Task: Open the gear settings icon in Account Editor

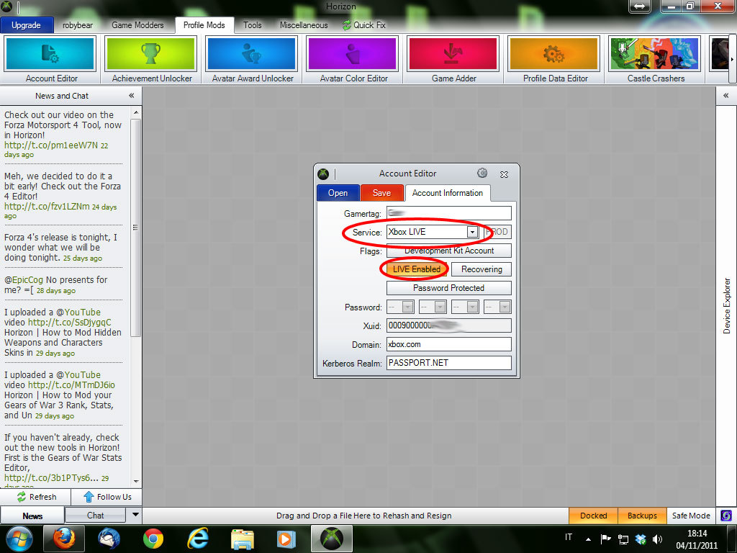Action: [x=482, y=173]
